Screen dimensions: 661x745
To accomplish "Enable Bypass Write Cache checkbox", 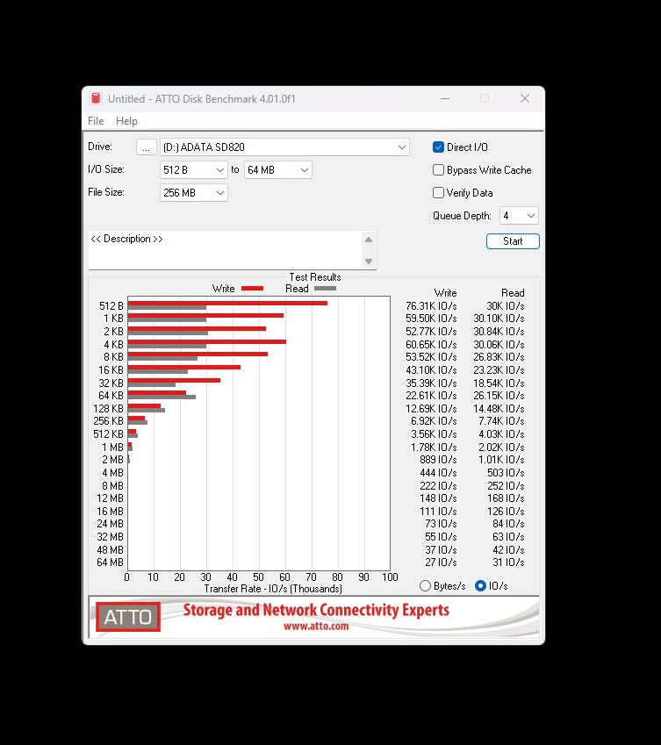I will (439, 170).
